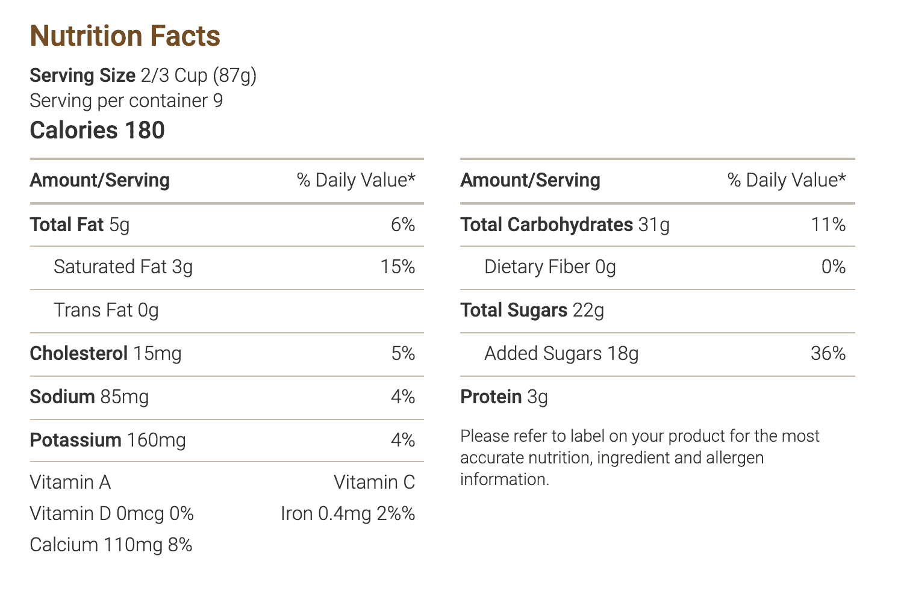Screen dimensions: 901x597
Task: Click the Serving per container 9 line
Action: click(126, 101)
